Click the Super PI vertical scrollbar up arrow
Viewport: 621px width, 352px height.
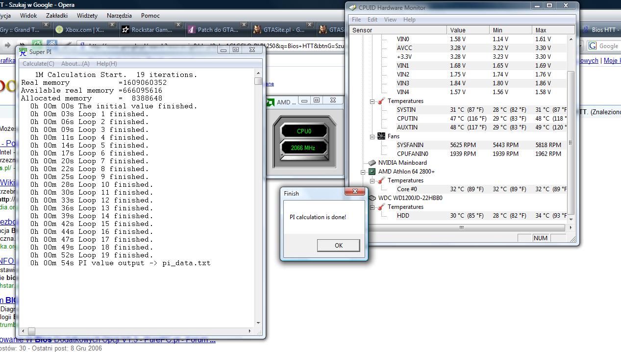point(258,74)
